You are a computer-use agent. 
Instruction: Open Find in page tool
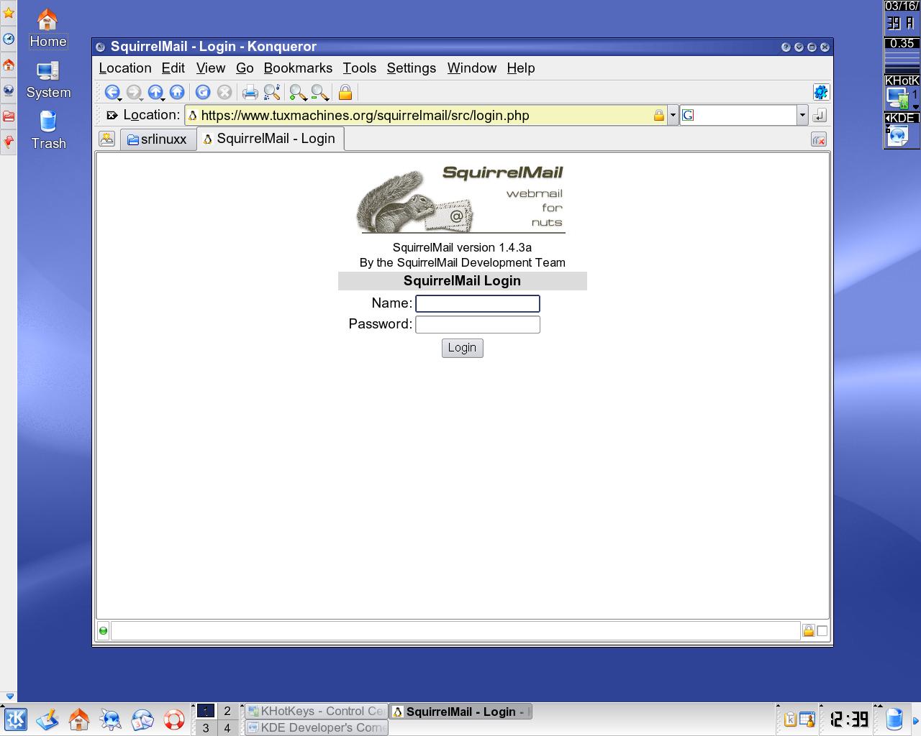click(x=272, y=92)
